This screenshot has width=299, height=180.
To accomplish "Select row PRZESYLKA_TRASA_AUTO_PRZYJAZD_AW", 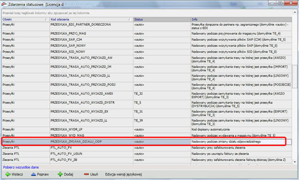I will point(147,60).
